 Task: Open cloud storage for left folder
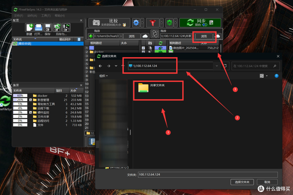coord(145,36)
